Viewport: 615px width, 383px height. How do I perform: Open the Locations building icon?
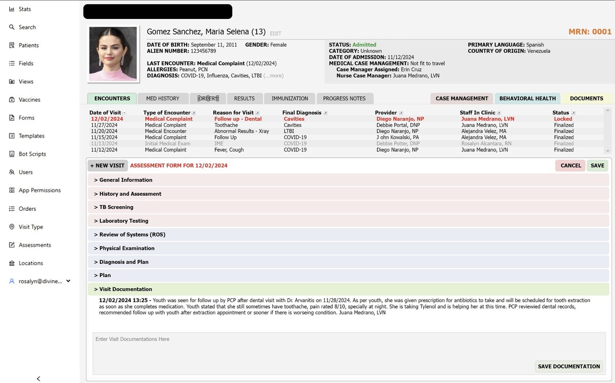coord(12,263)
